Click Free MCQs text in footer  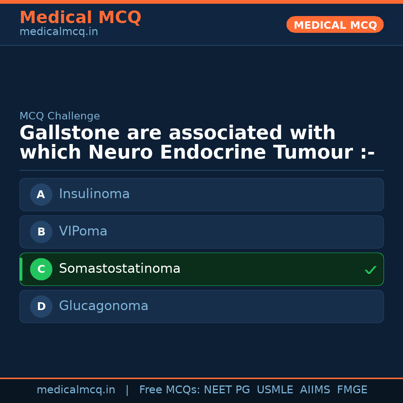[x=169, y=390]
